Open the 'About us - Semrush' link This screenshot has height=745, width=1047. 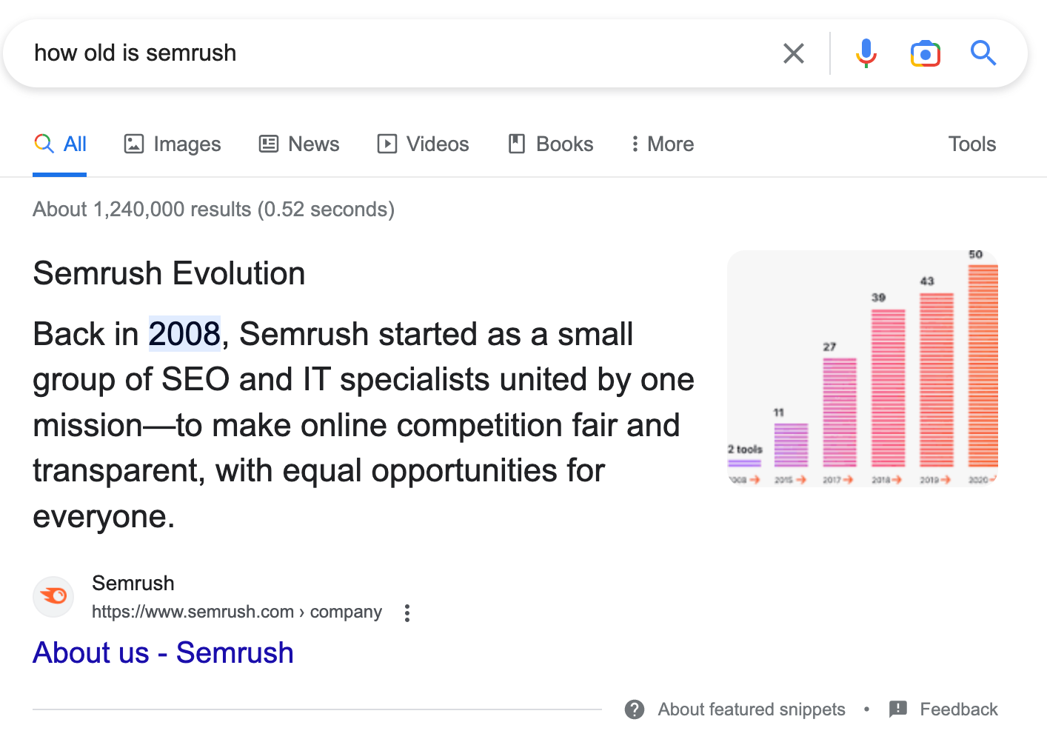(x=163, y=652)
